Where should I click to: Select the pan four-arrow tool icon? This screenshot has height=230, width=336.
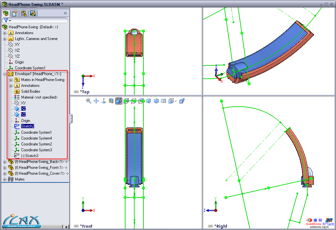96,101
